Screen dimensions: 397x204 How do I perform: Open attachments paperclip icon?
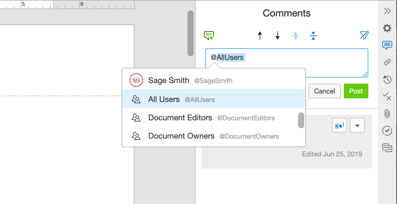tap(387, 114)
